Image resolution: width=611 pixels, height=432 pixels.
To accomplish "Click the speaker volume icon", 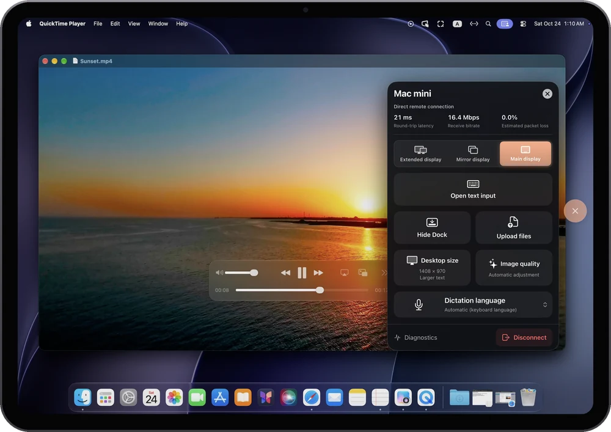I will (x=219, y=273).
